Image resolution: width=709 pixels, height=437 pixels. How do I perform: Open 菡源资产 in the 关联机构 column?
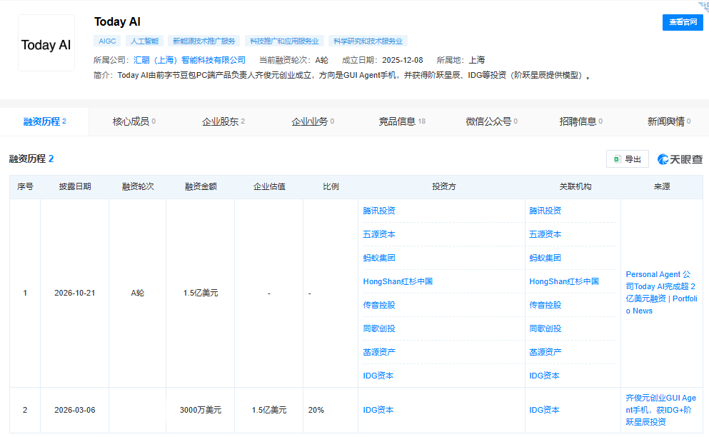[x=545, y=352]
